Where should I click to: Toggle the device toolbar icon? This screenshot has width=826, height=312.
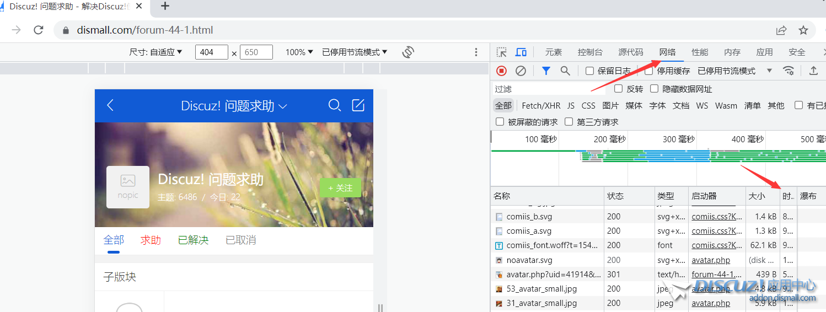tap(521, 52)
